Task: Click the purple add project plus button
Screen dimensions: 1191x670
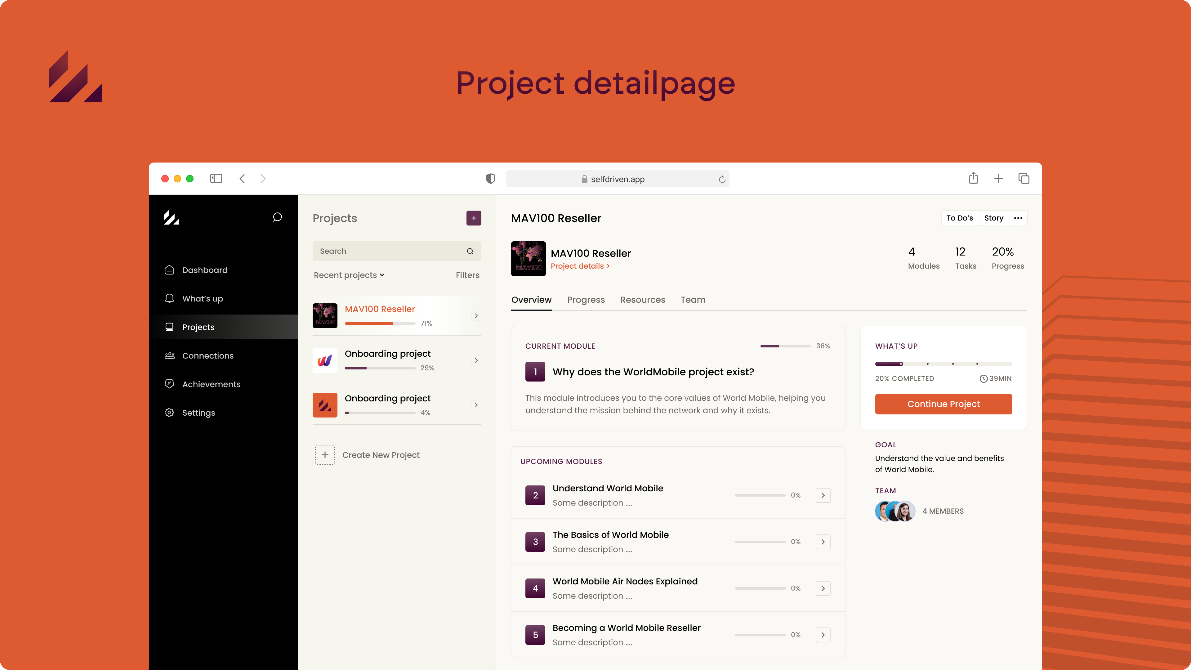Action: pyautogui.click(x=473, y=218)
